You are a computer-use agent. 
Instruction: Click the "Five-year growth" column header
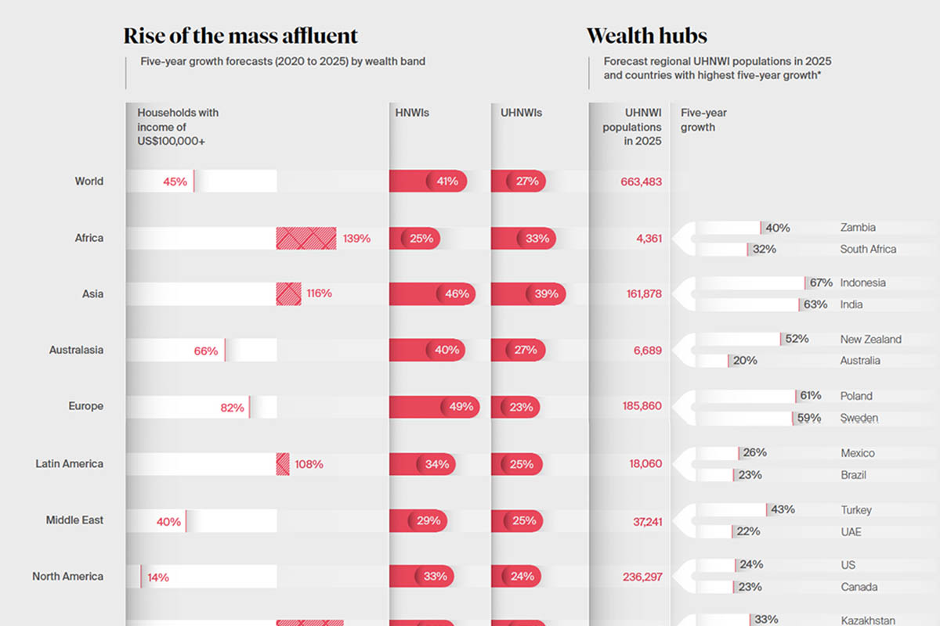point(703,120)
